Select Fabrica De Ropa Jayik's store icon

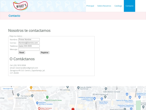click(x=130, y=98)
